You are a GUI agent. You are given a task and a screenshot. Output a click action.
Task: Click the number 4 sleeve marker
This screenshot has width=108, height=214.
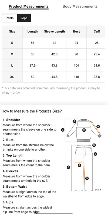pyautogui.click(x=98, y=126)
